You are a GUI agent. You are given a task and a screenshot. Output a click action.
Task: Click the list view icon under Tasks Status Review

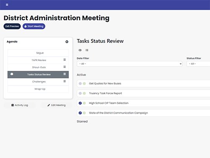(x=87, y=50)
